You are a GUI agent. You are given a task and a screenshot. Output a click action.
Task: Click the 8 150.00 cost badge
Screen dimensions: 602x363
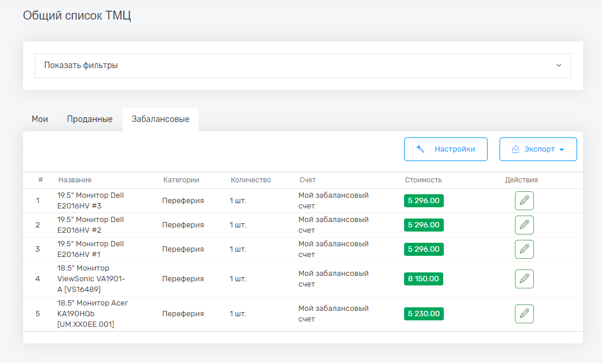click(424, 278)
